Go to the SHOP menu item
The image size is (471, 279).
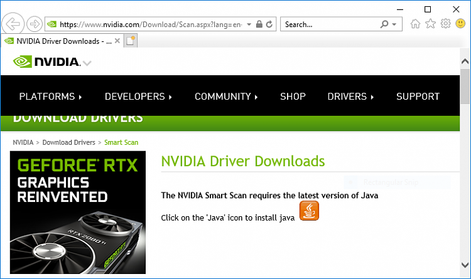pos(293,97)
